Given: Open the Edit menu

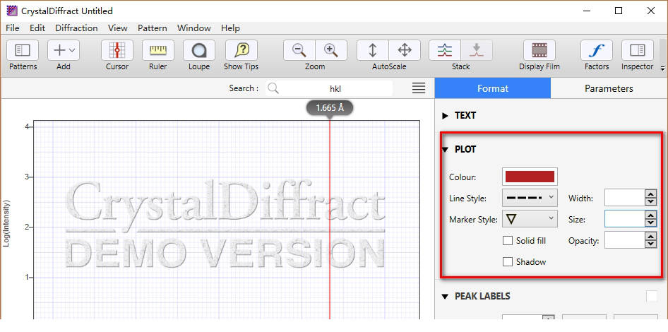Looking at the screenshot, I should (x=37, y=28).
